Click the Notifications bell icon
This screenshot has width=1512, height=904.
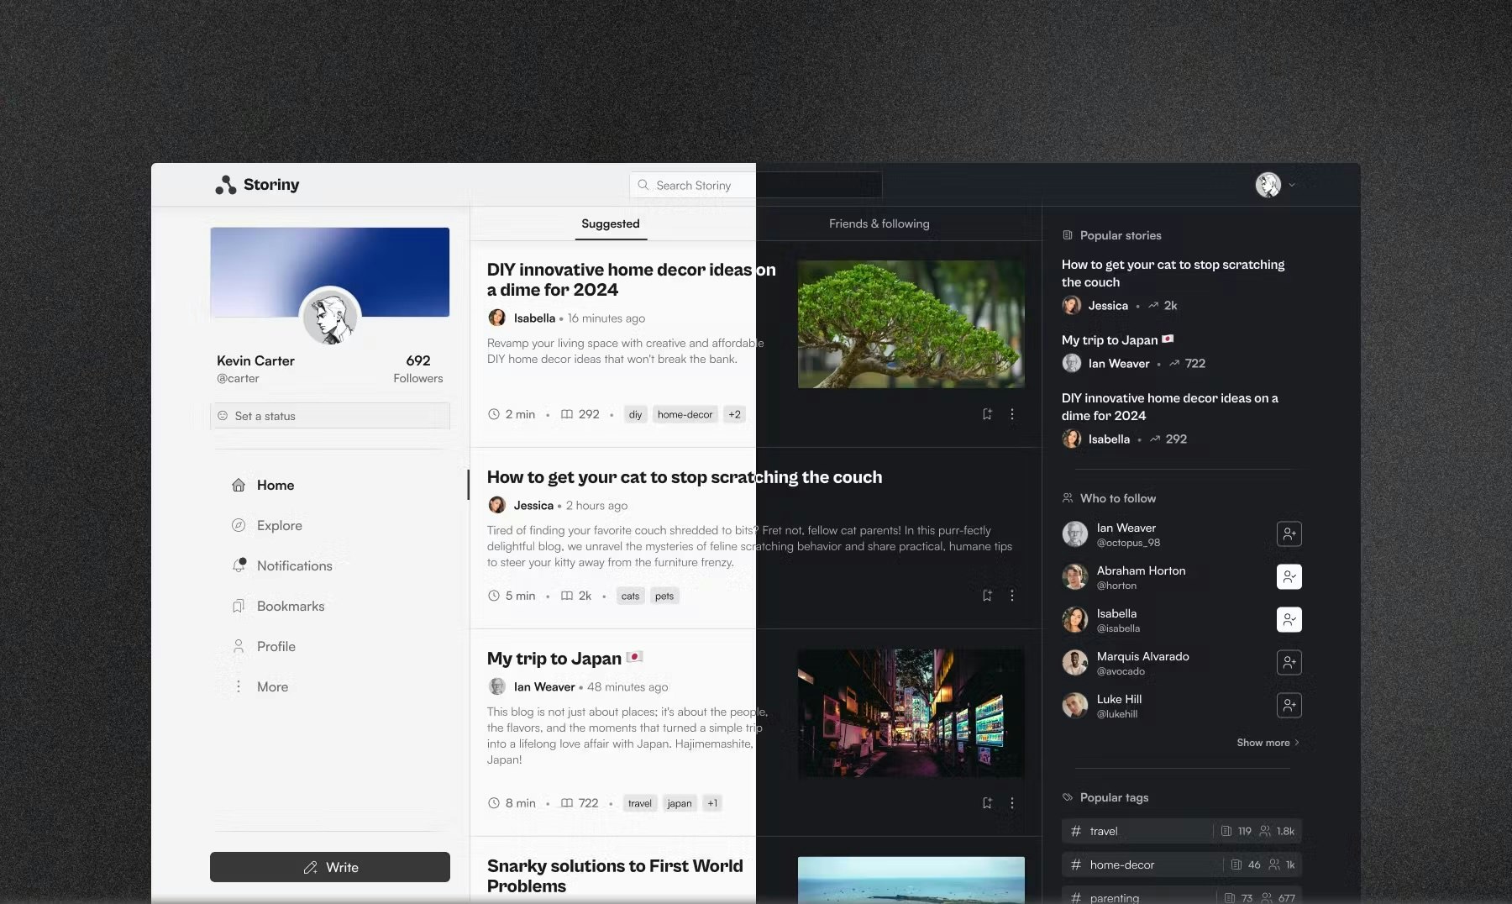(239, 565)
